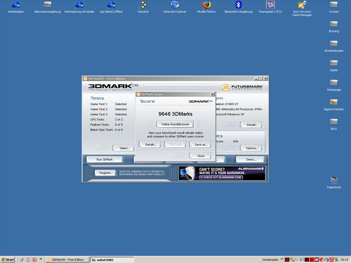Click the 'CPU Tests:' row label

click(x=97, y=120)
